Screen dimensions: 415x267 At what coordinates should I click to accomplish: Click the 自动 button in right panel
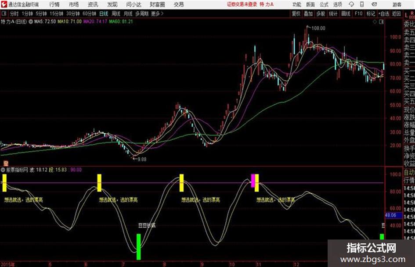409,172
